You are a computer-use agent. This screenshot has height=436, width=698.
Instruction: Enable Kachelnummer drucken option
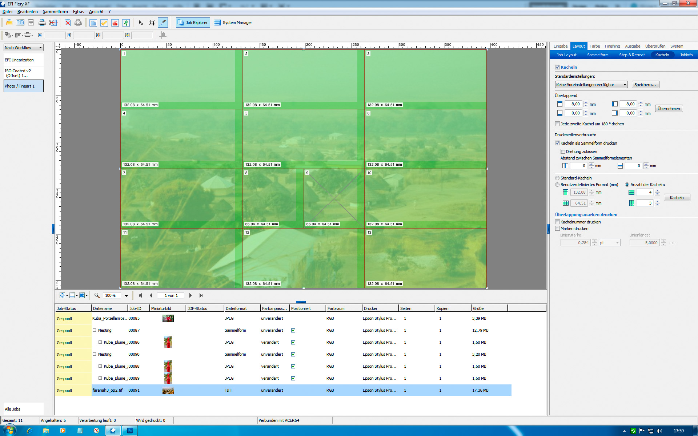click(557, 222)
